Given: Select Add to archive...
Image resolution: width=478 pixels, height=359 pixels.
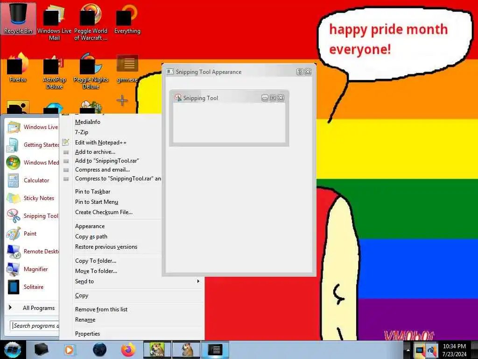Looking at the screenshot, I should [x=95, y=152].
